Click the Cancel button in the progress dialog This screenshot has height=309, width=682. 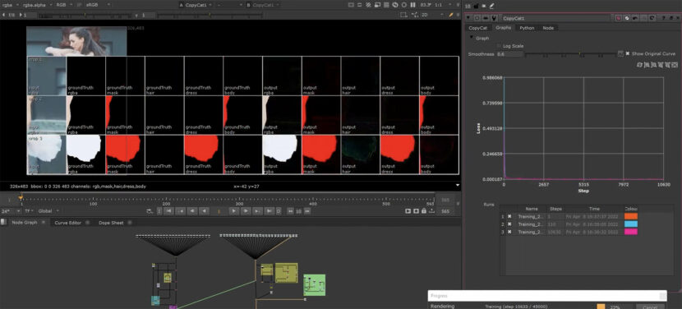coord(650,307)
